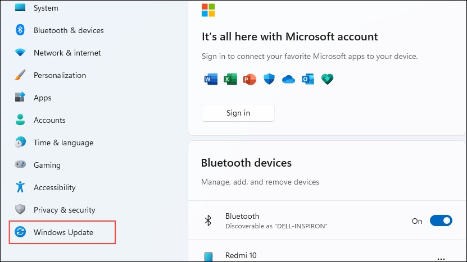Screen dimensions: 467x262
Task: Click the Bluetooth devices heading
Action: point(246,163)
